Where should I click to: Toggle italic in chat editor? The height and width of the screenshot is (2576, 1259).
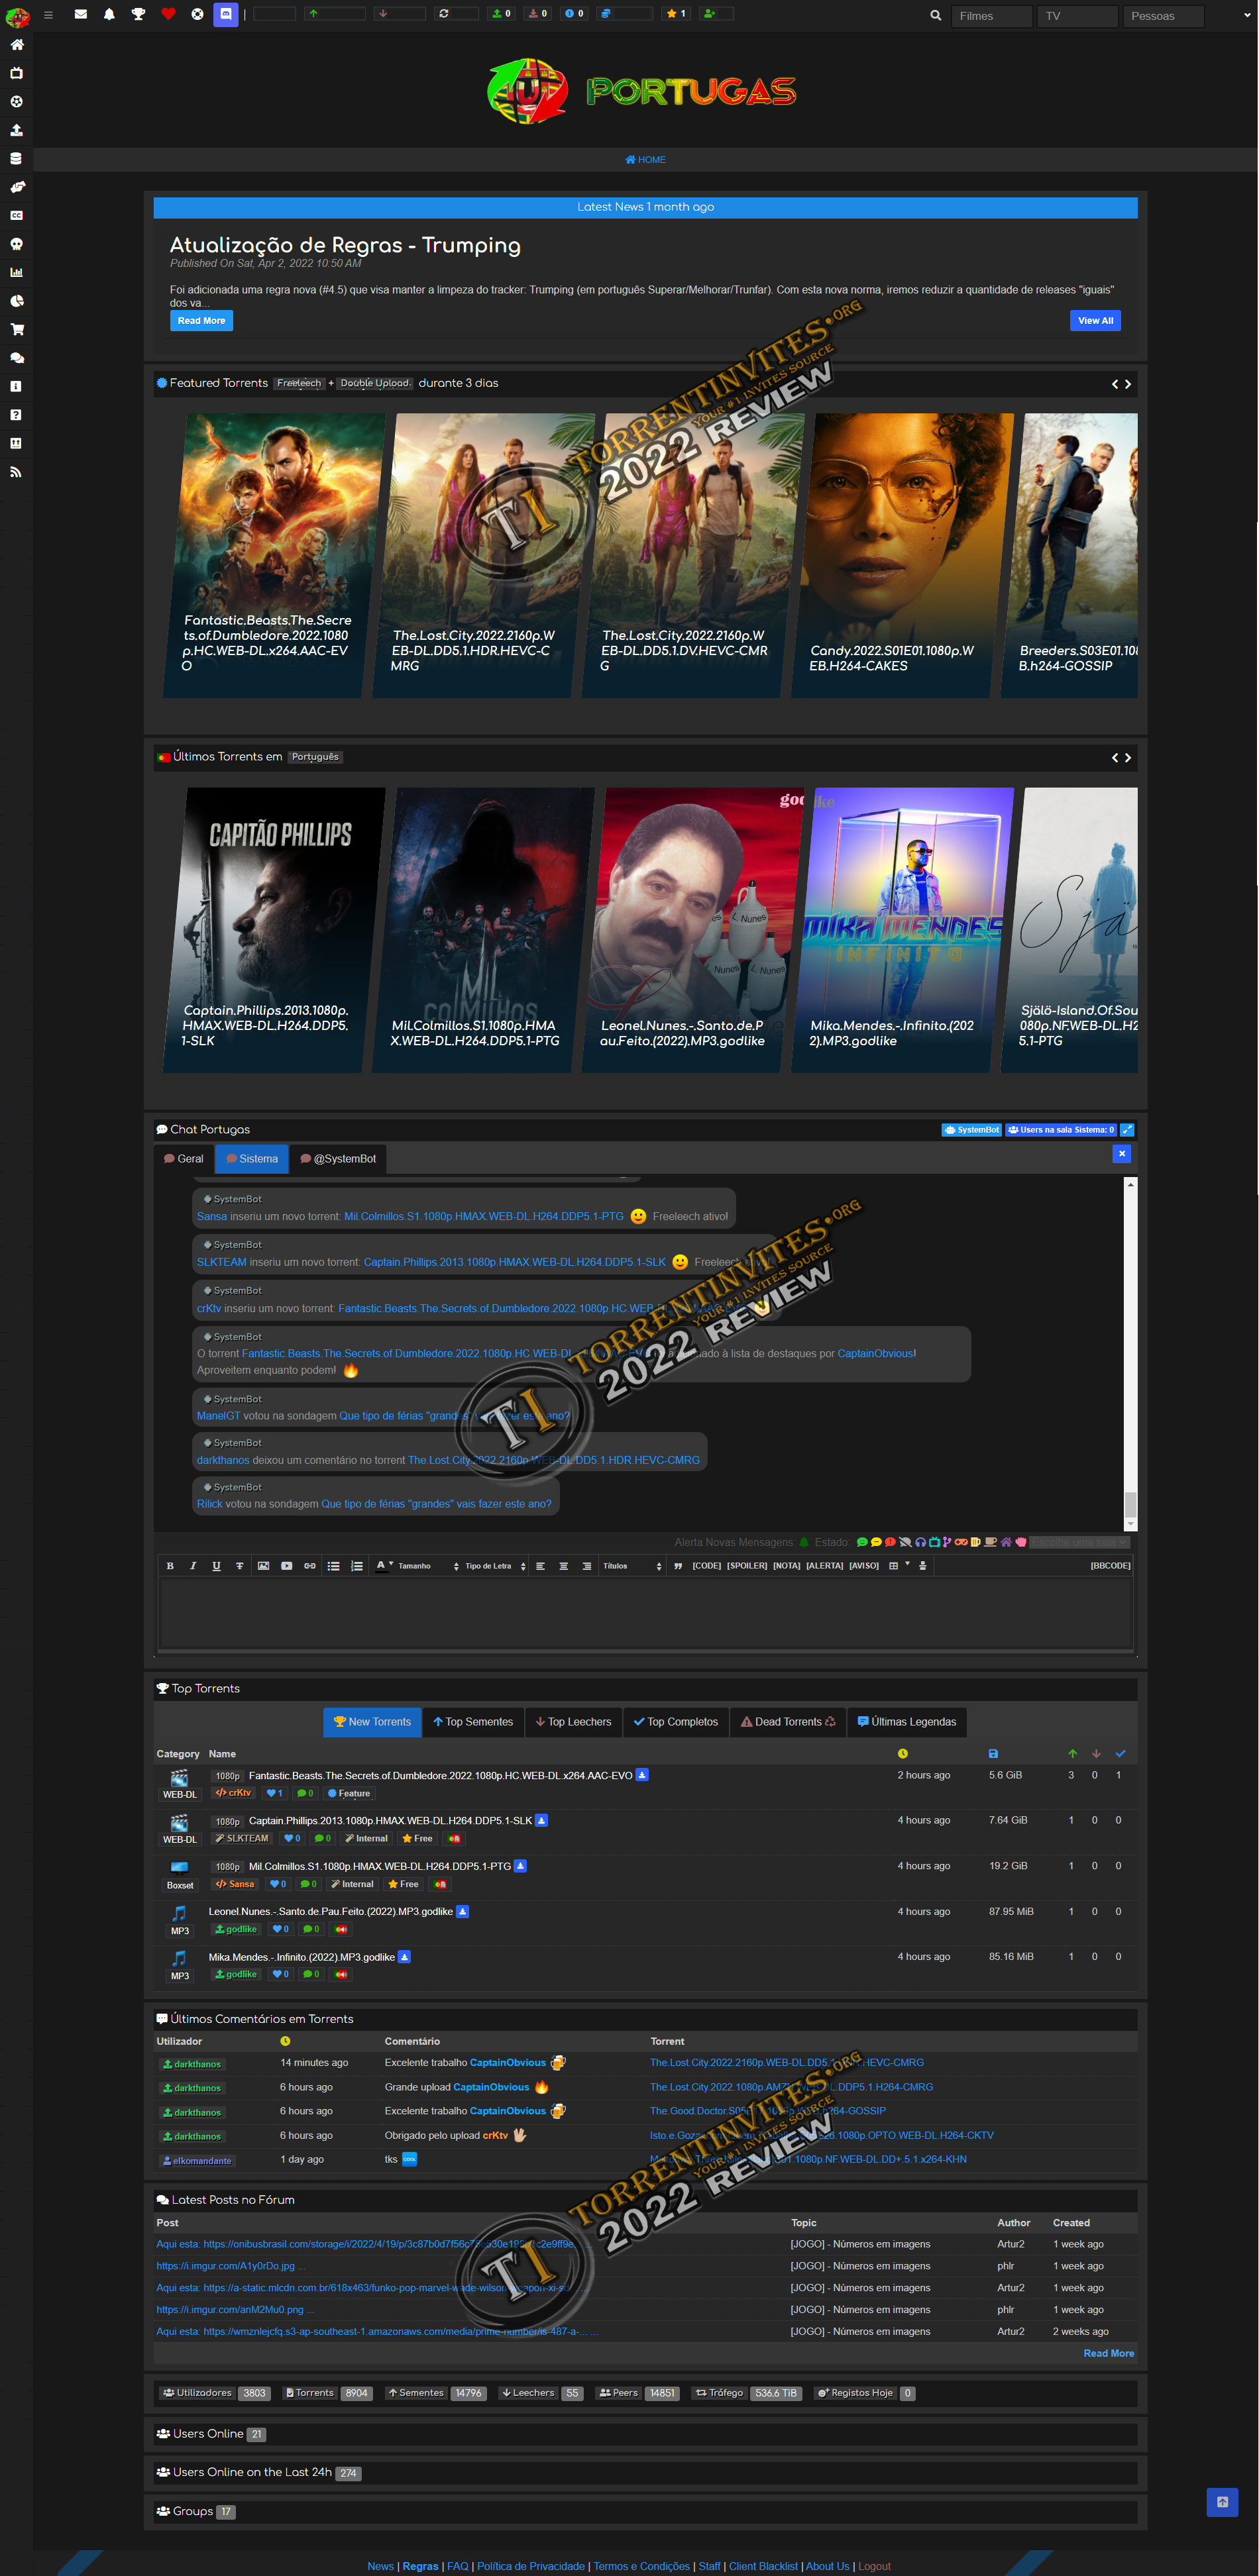tap(193, 1566)
